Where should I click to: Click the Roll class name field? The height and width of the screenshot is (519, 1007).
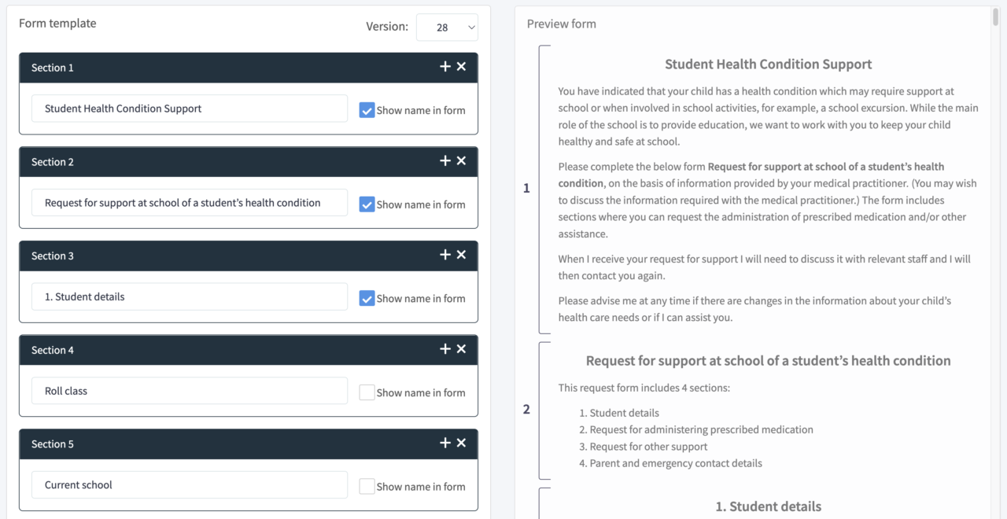point(189,391)
